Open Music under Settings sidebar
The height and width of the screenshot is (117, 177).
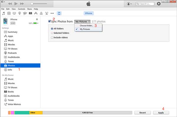click(x=20, y=40)
